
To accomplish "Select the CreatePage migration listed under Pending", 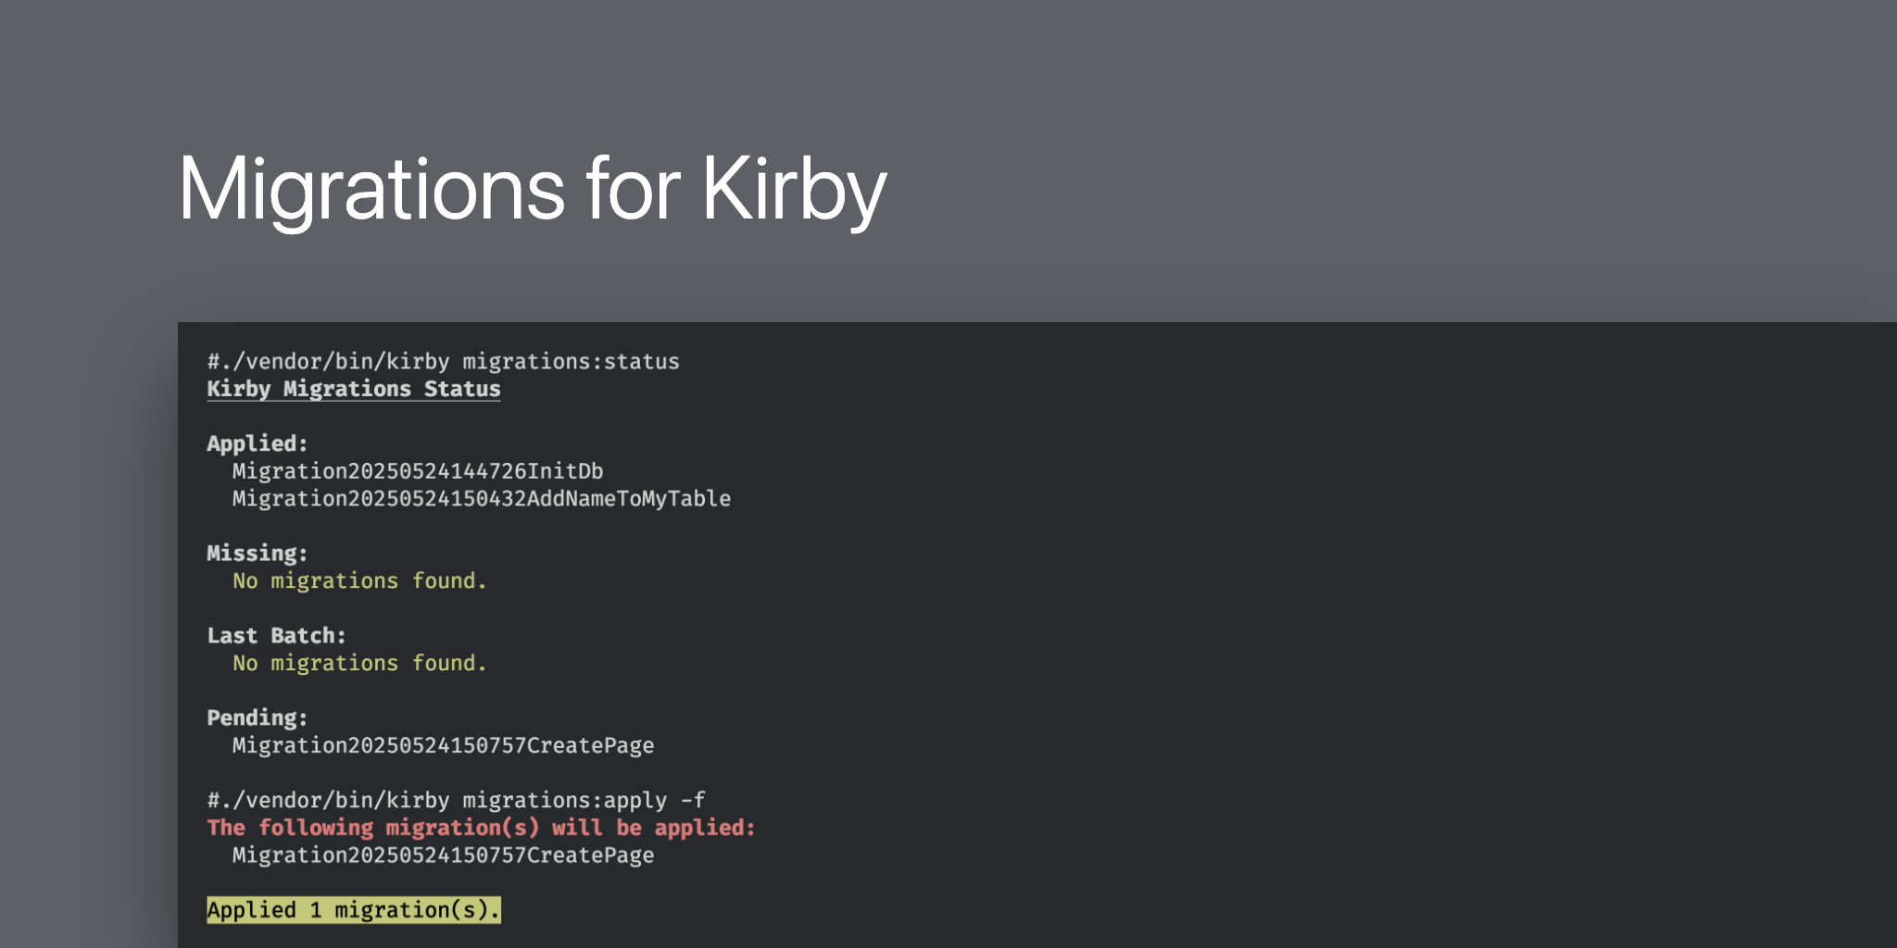I will pos(443,746).
